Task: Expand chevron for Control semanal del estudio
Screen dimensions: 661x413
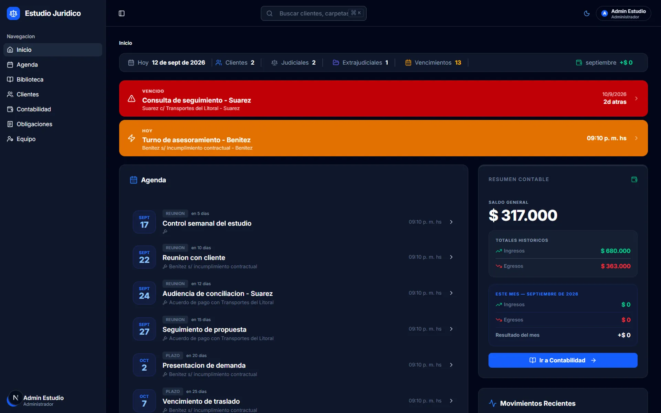Action: (451, 222)
